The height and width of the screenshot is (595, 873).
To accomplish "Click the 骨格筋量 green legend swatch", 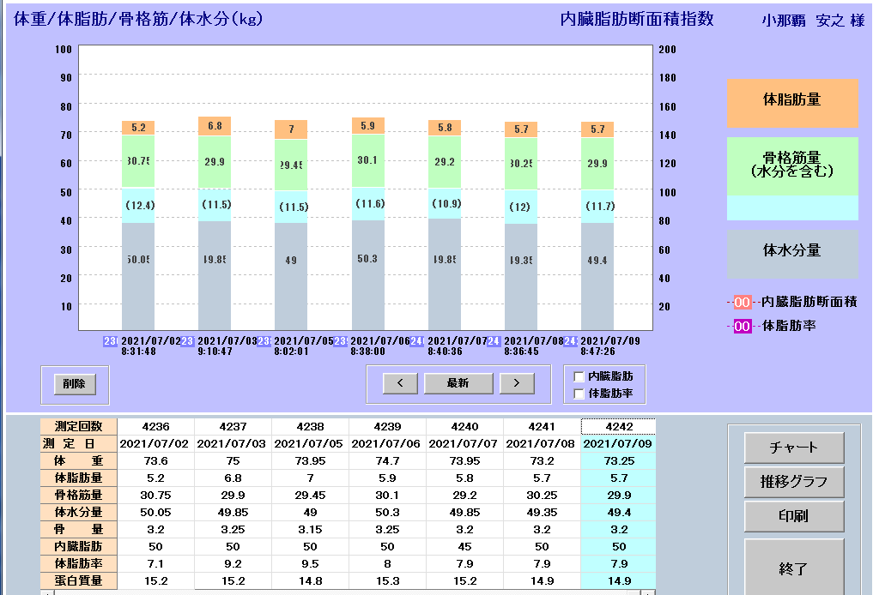I will click(792, 166).
